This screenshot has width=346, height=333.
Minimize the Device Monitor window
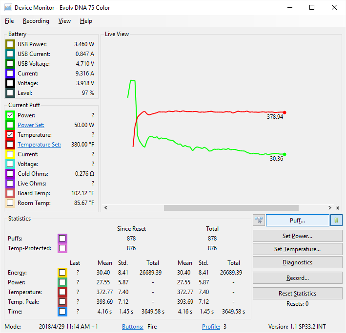pyautogui.click(x=290, y=7)
